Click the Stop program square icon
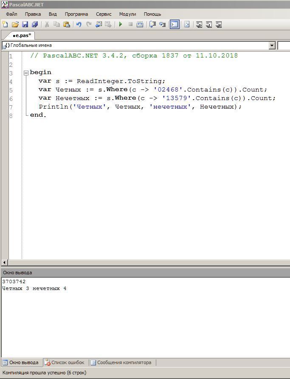 (130, 24)
